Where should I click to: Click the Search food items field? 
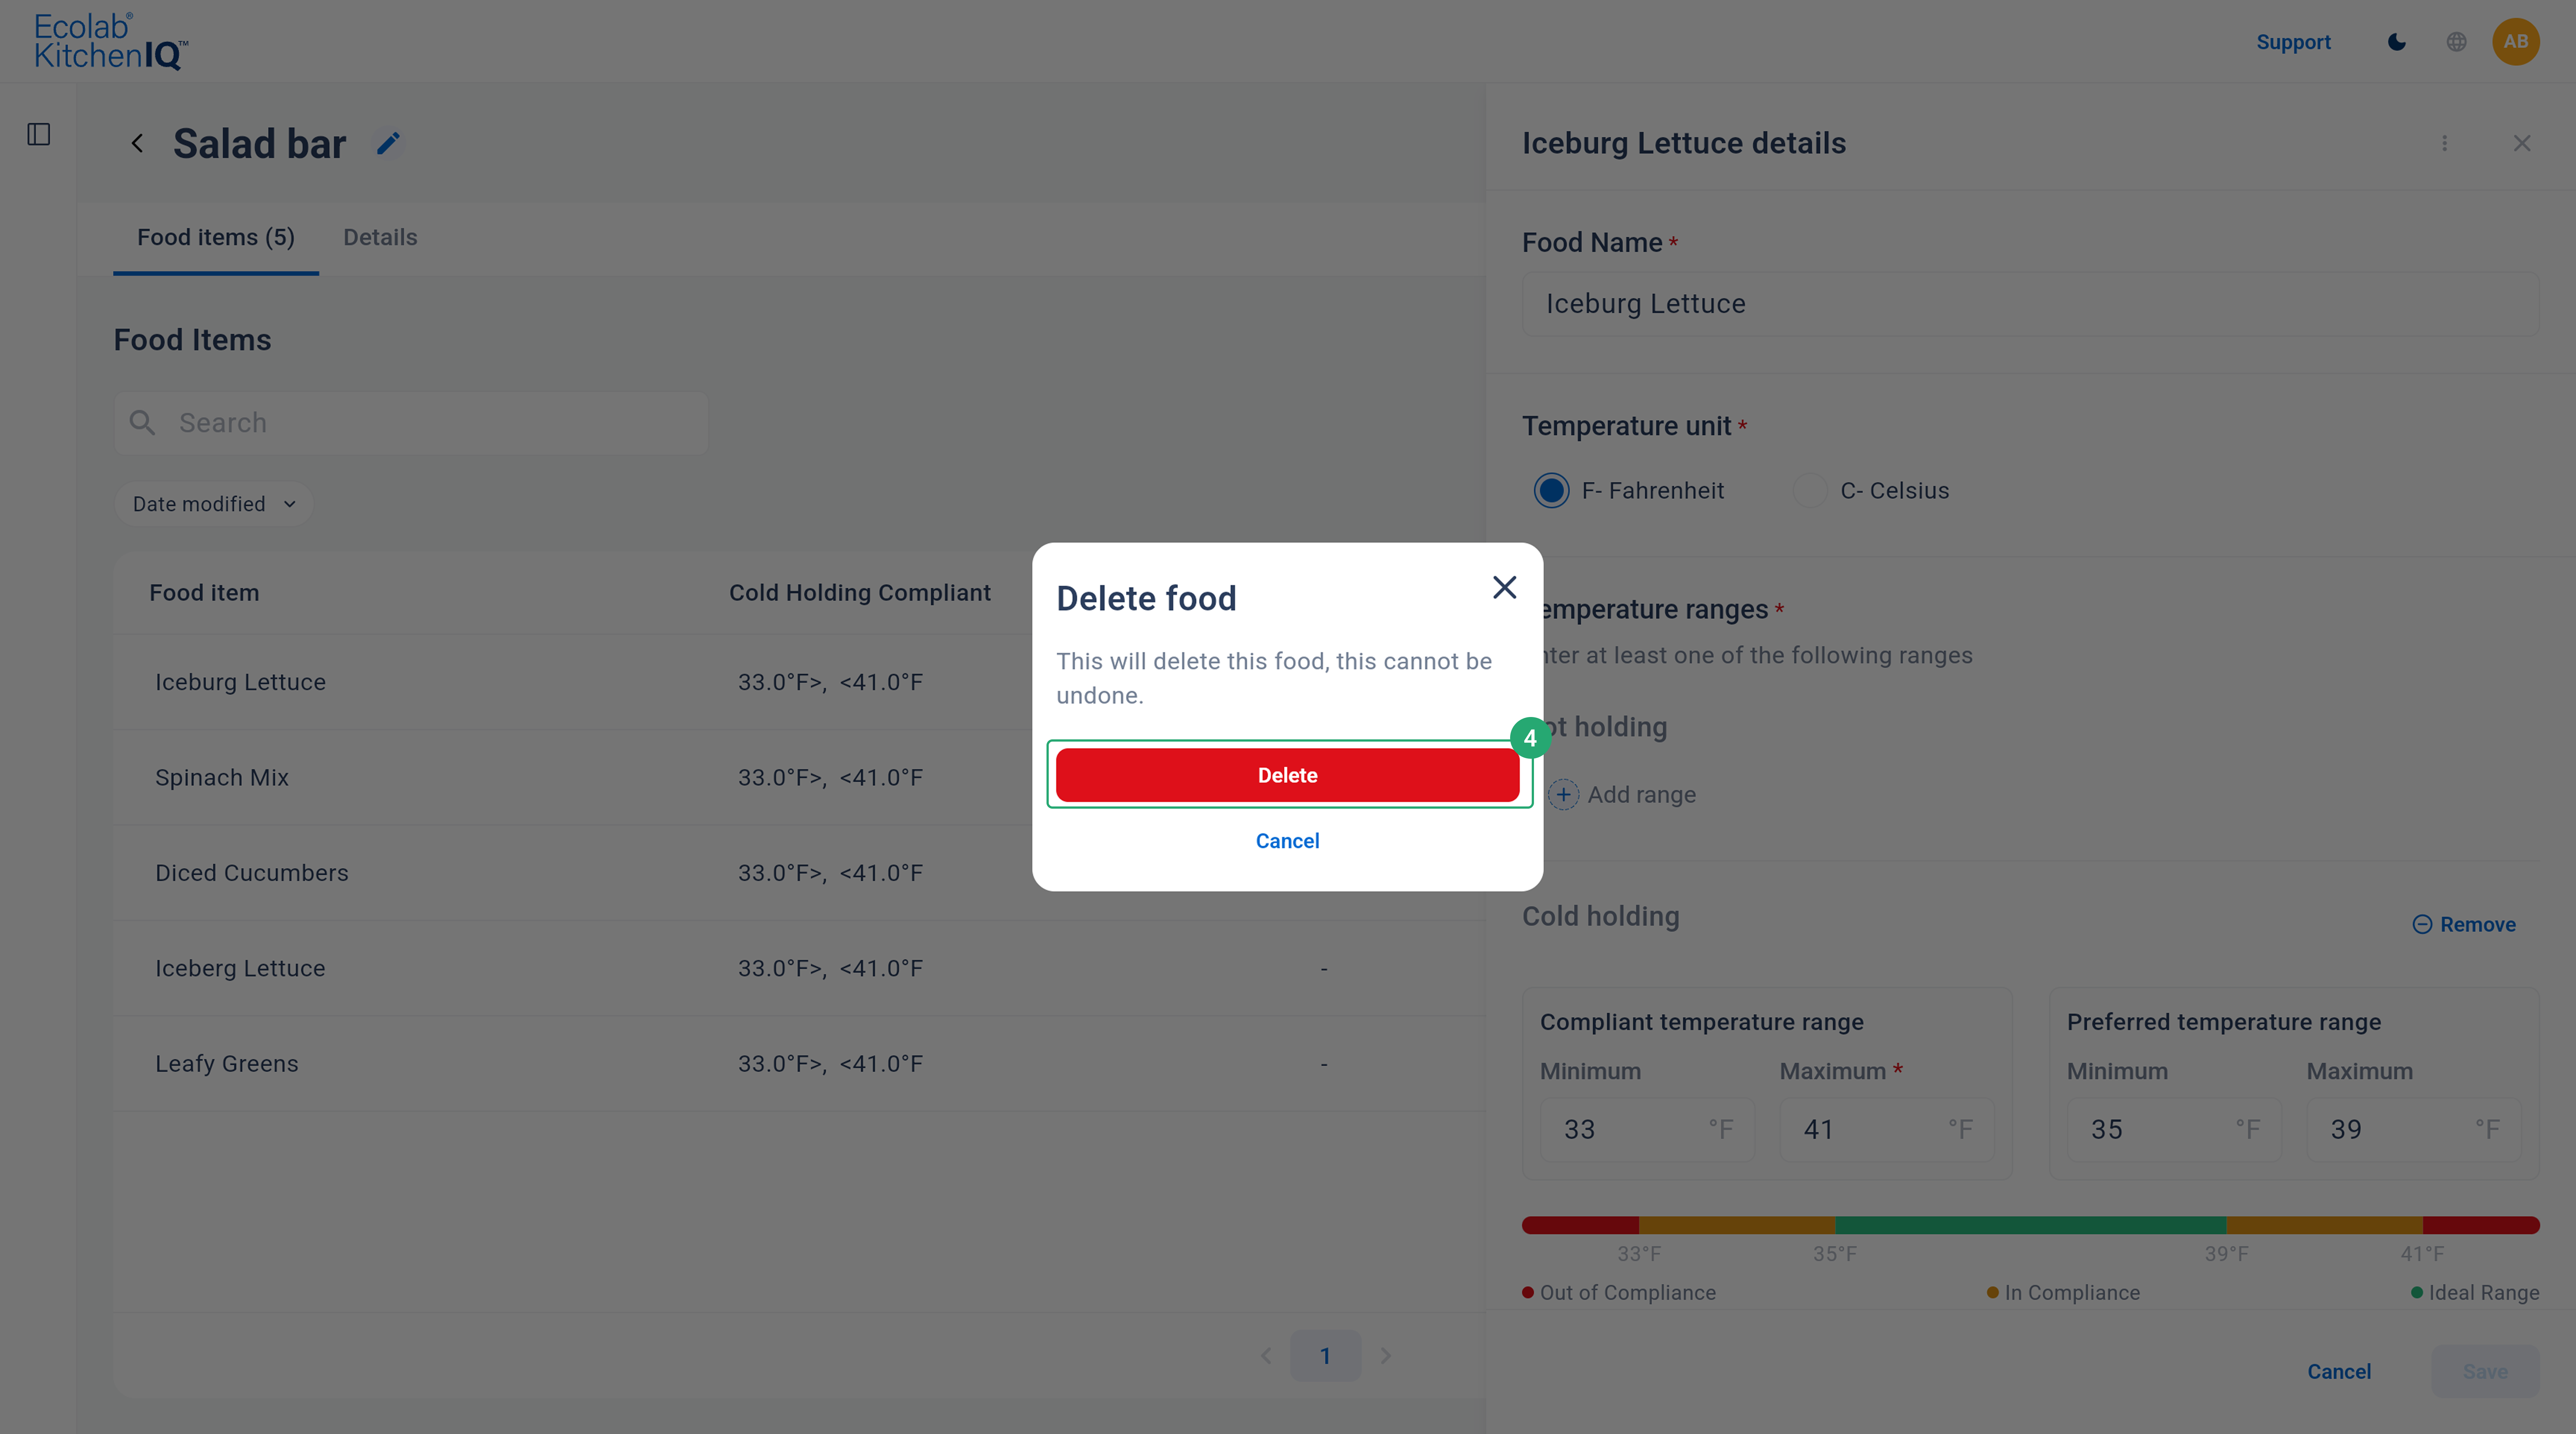pos(411,423)
